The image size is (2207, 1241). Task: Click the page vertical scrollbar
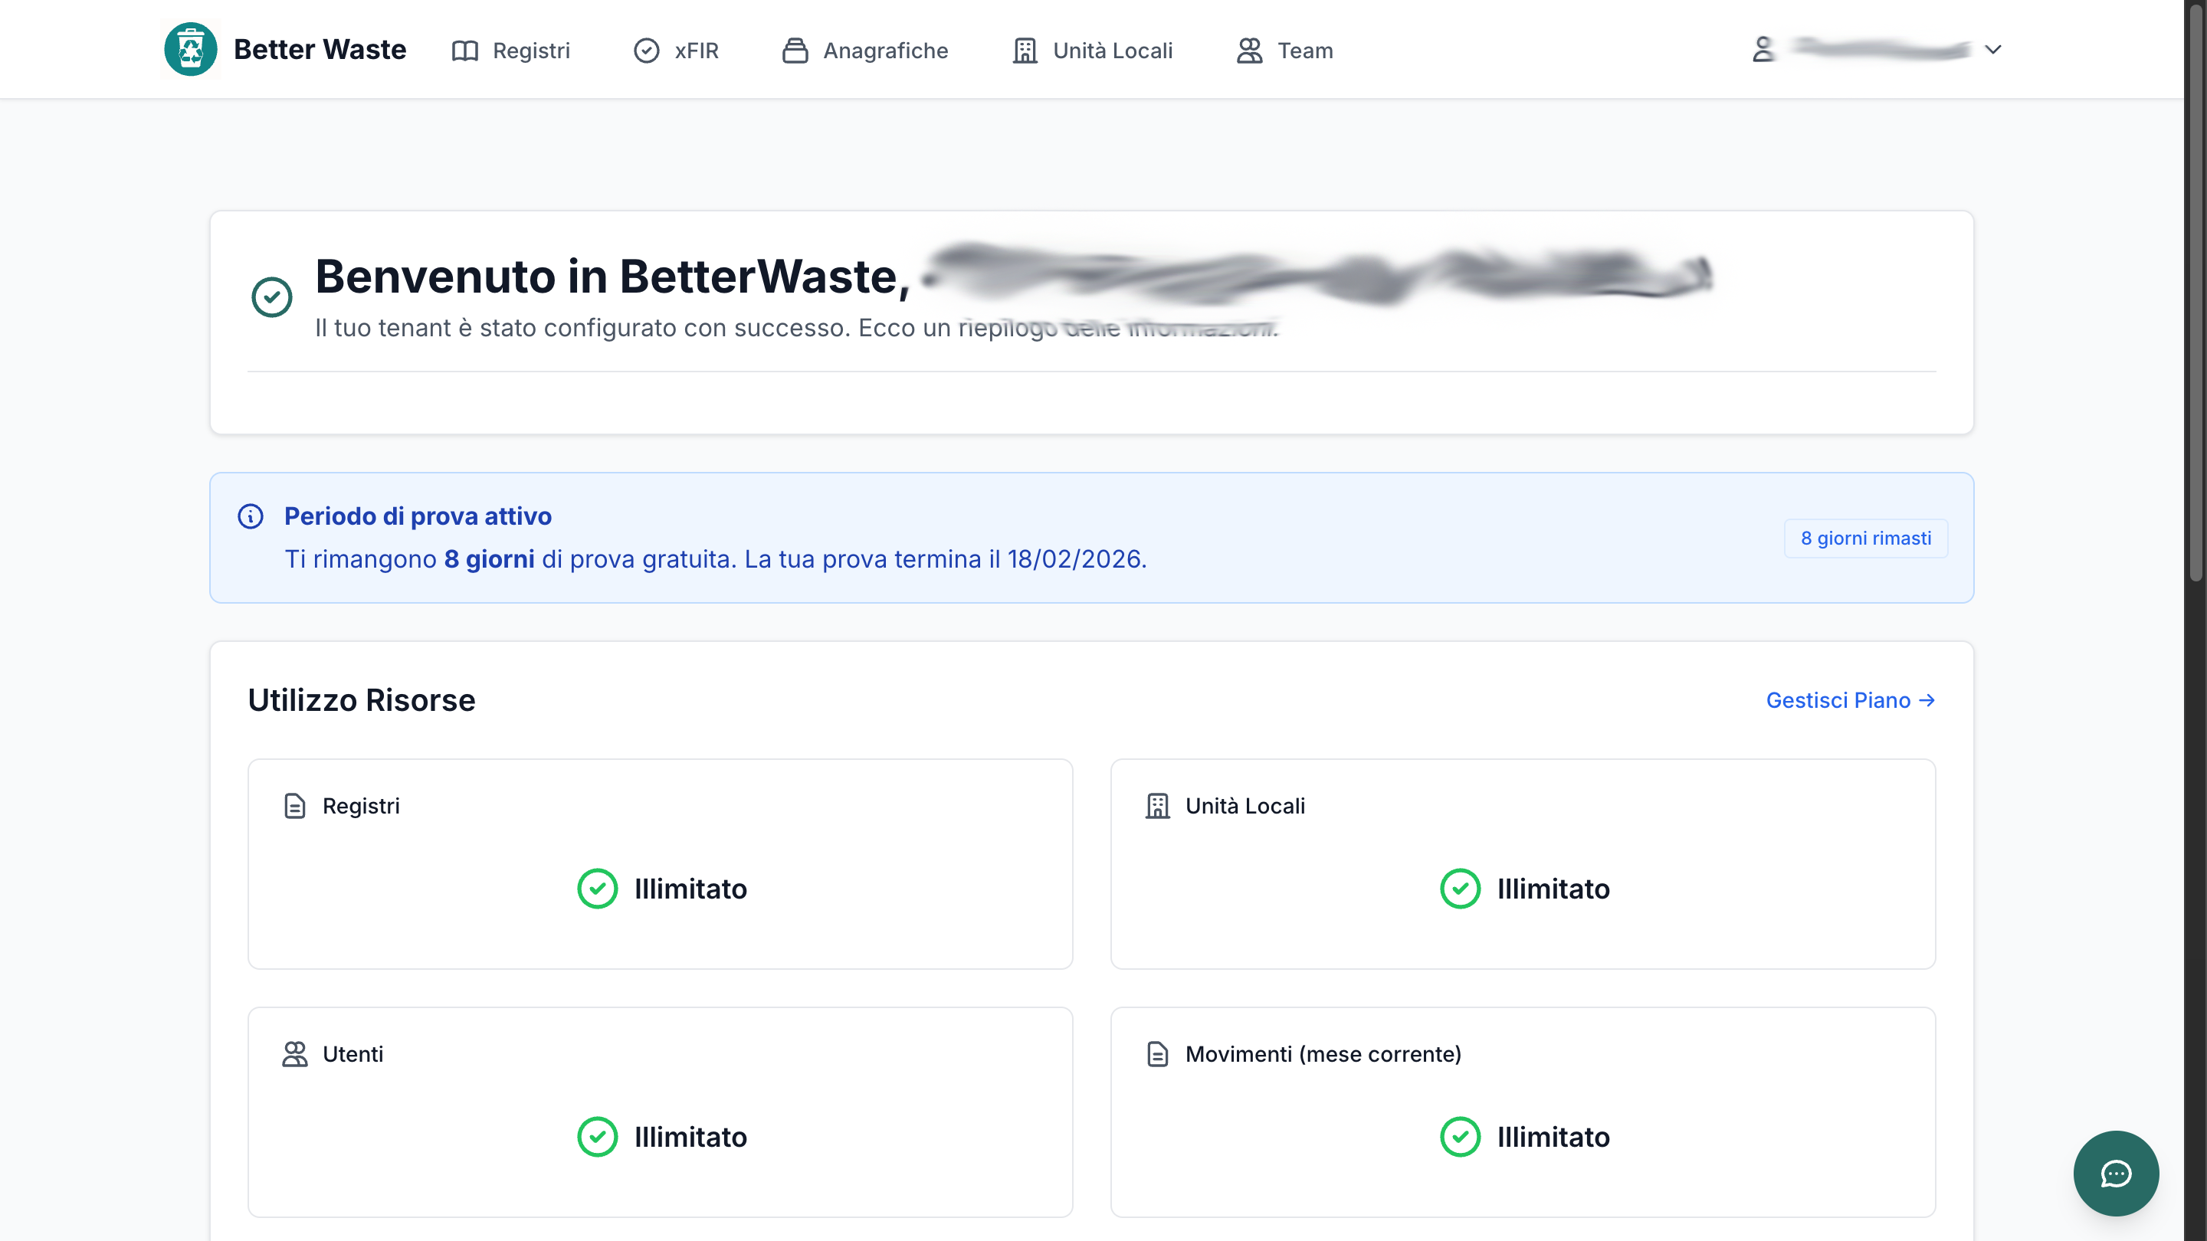point(2195,291)
